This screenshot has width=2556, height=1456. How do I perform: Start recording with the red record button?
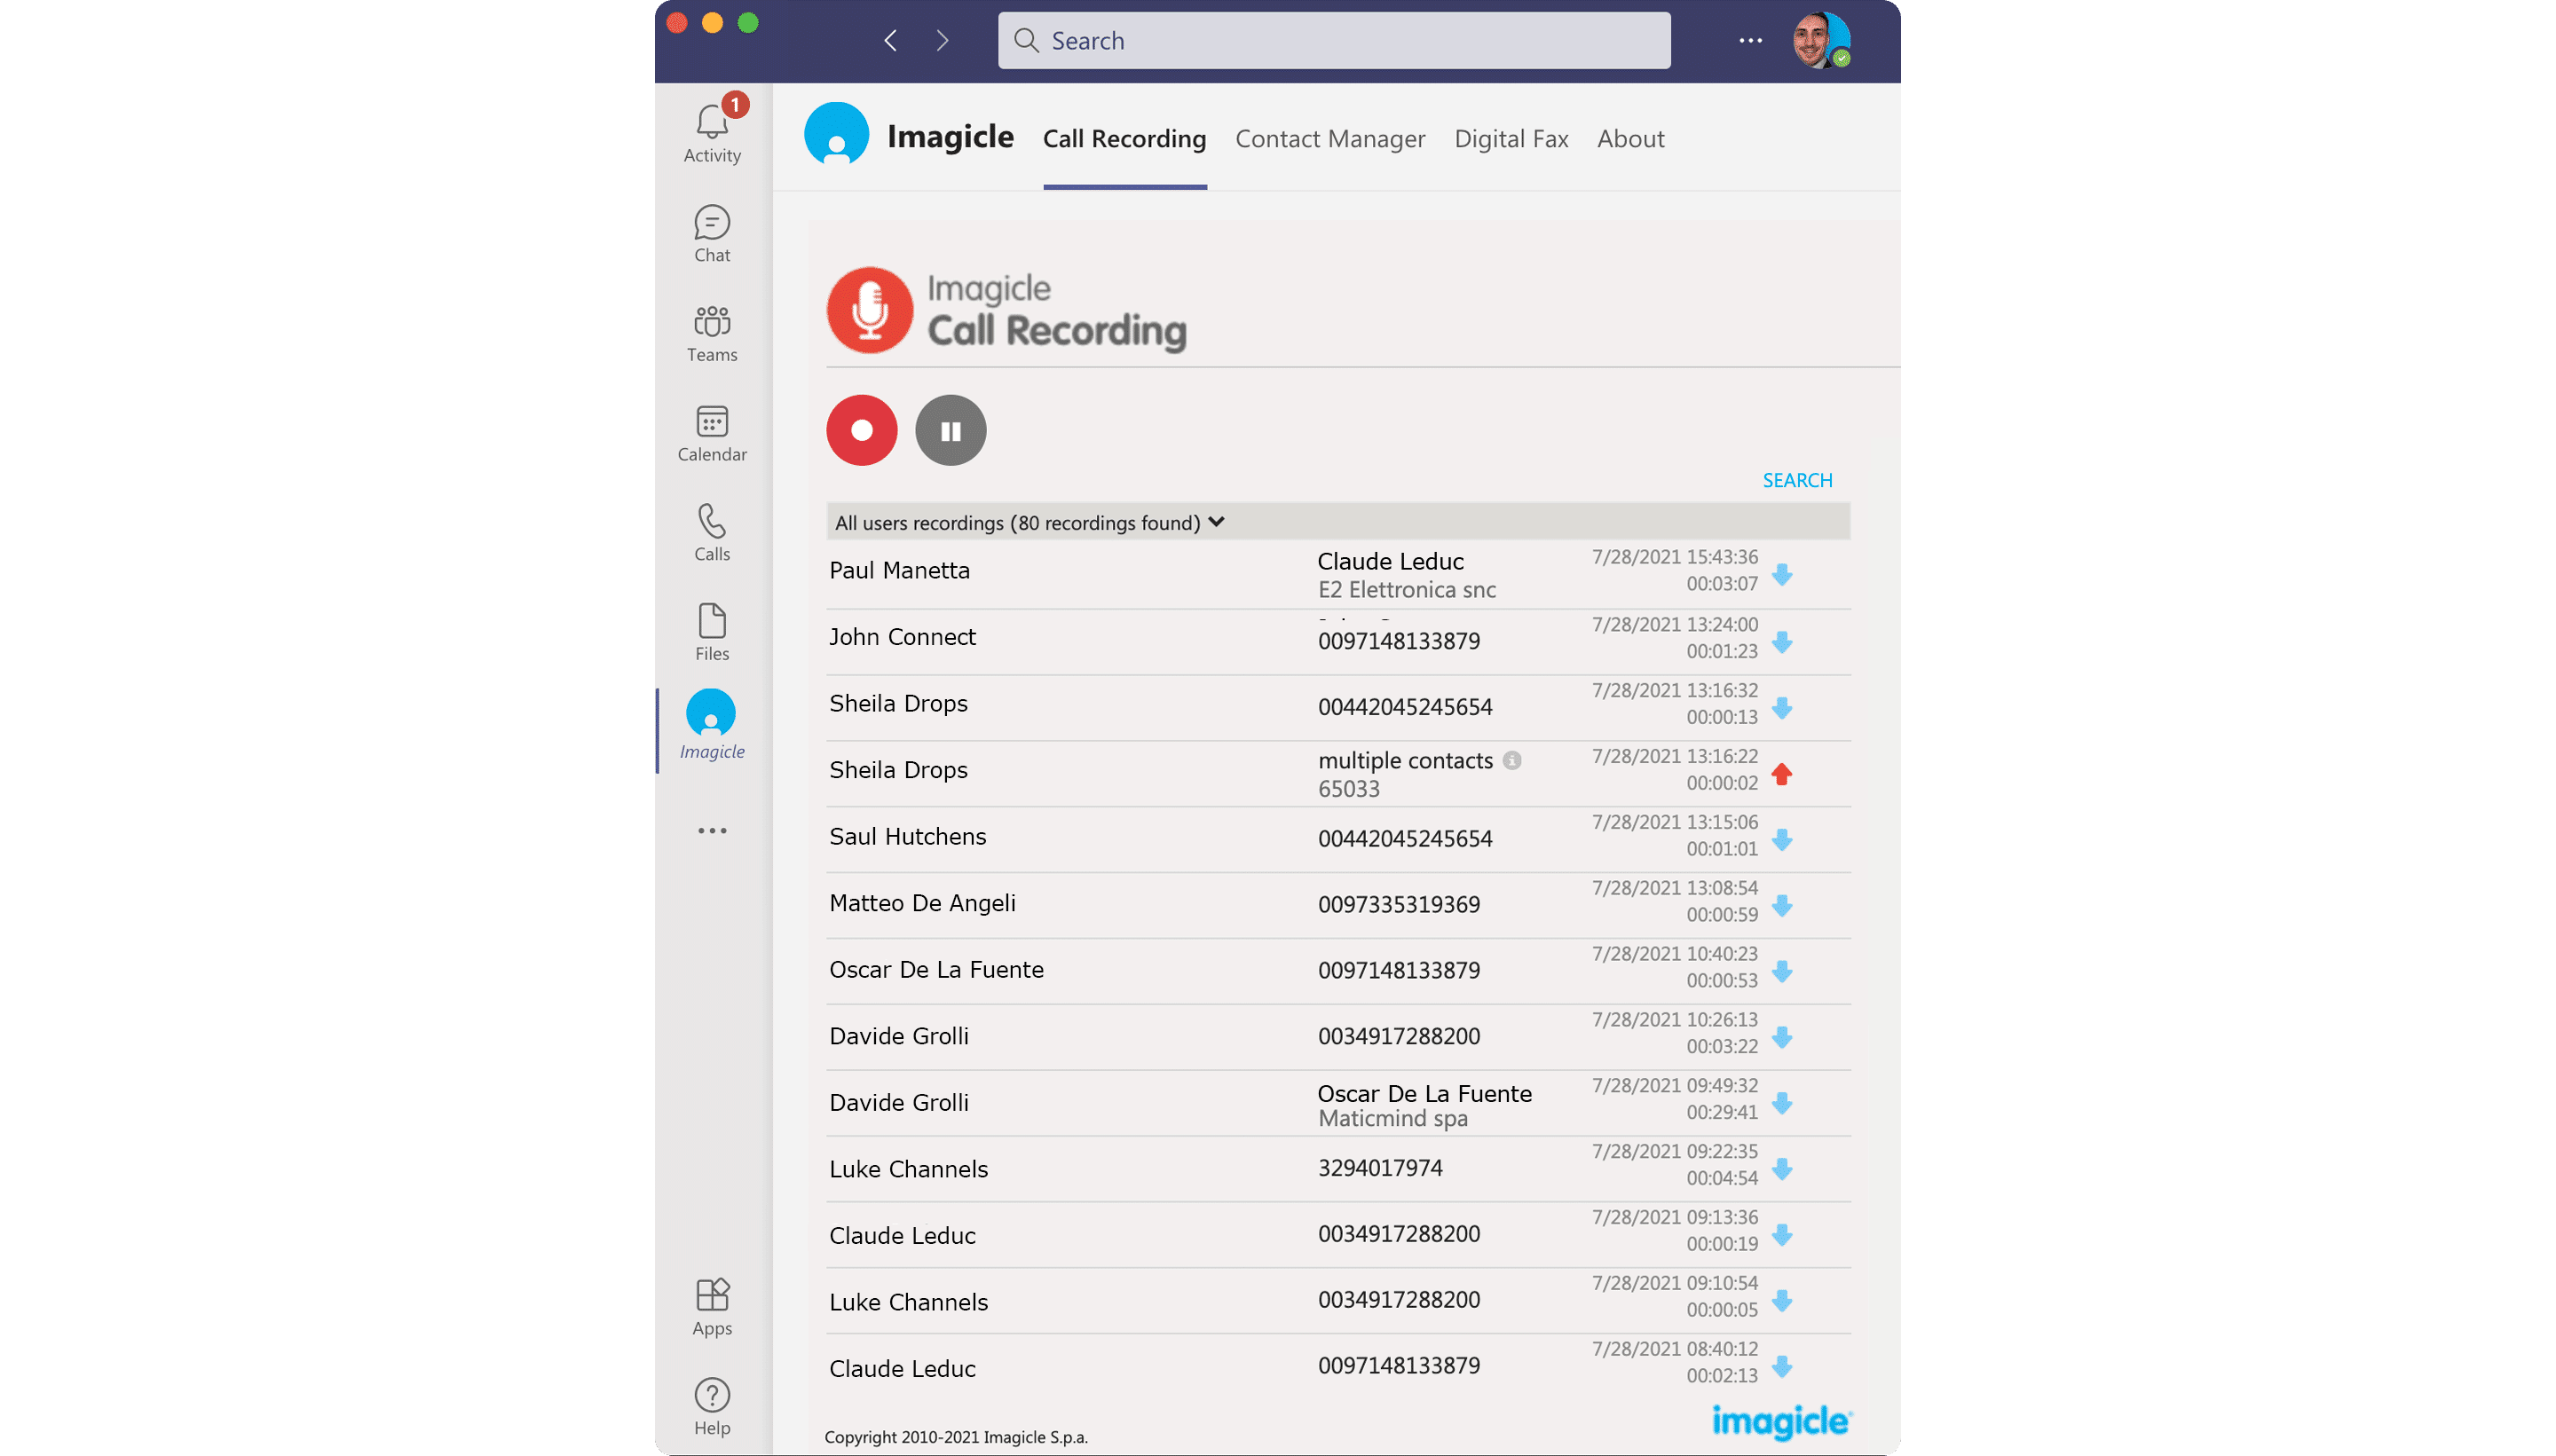[861, 430]
